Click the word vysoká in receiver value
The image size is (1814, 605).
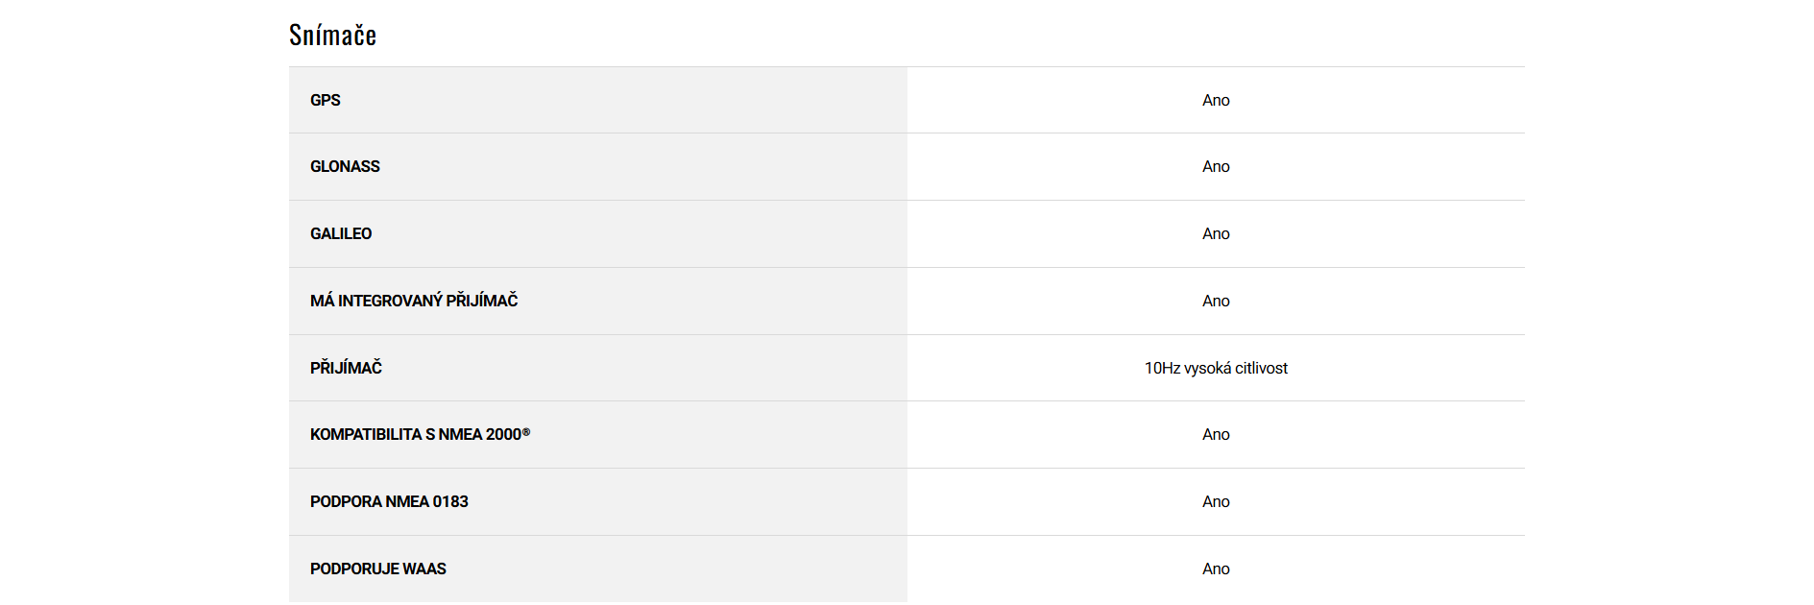[x=1207, y=368]
